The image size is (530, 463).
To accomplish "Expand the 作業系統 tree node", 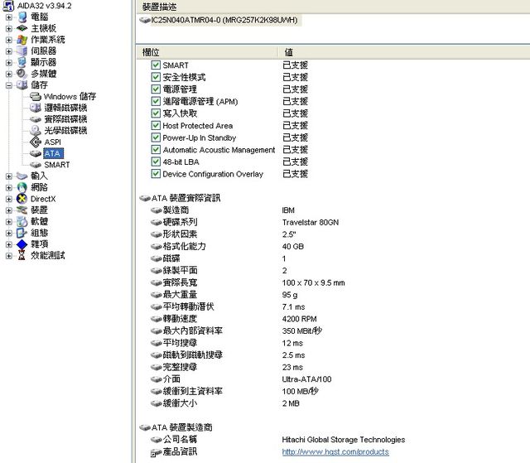I will (9, 40).
